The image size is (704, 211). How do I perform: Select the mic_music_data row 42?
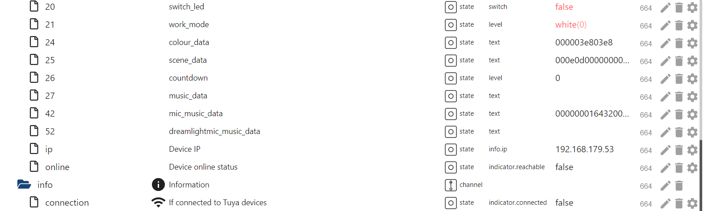(50, 114)
